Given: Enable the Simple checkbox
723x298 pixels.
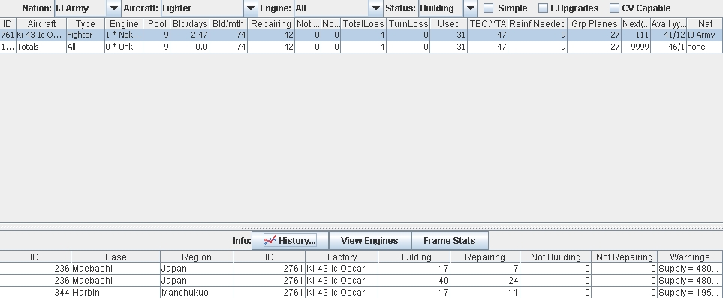Looking at the screenshot, I should pyautogui.click(x=488, y=8).
